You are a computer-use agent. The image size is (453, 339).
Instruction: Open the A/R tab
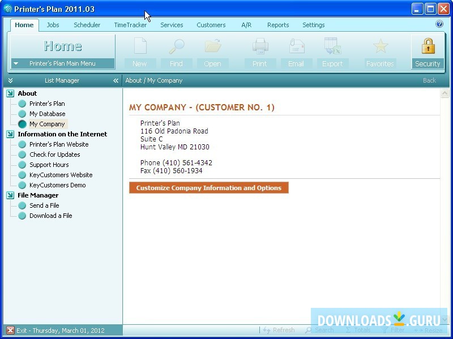click(x=246, y=25)
